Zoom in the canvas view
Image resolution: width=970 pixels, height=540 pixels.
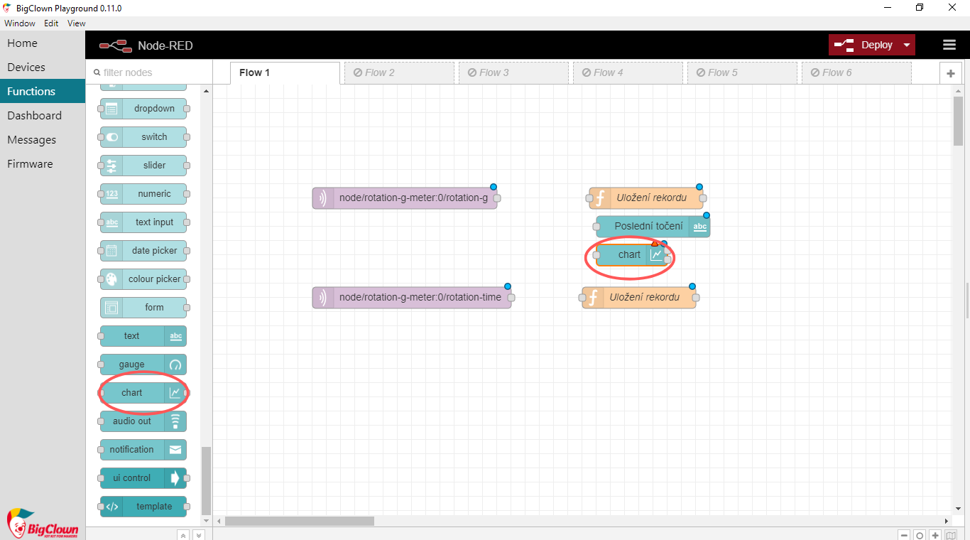pyautogui.click(x=936, y=535)
